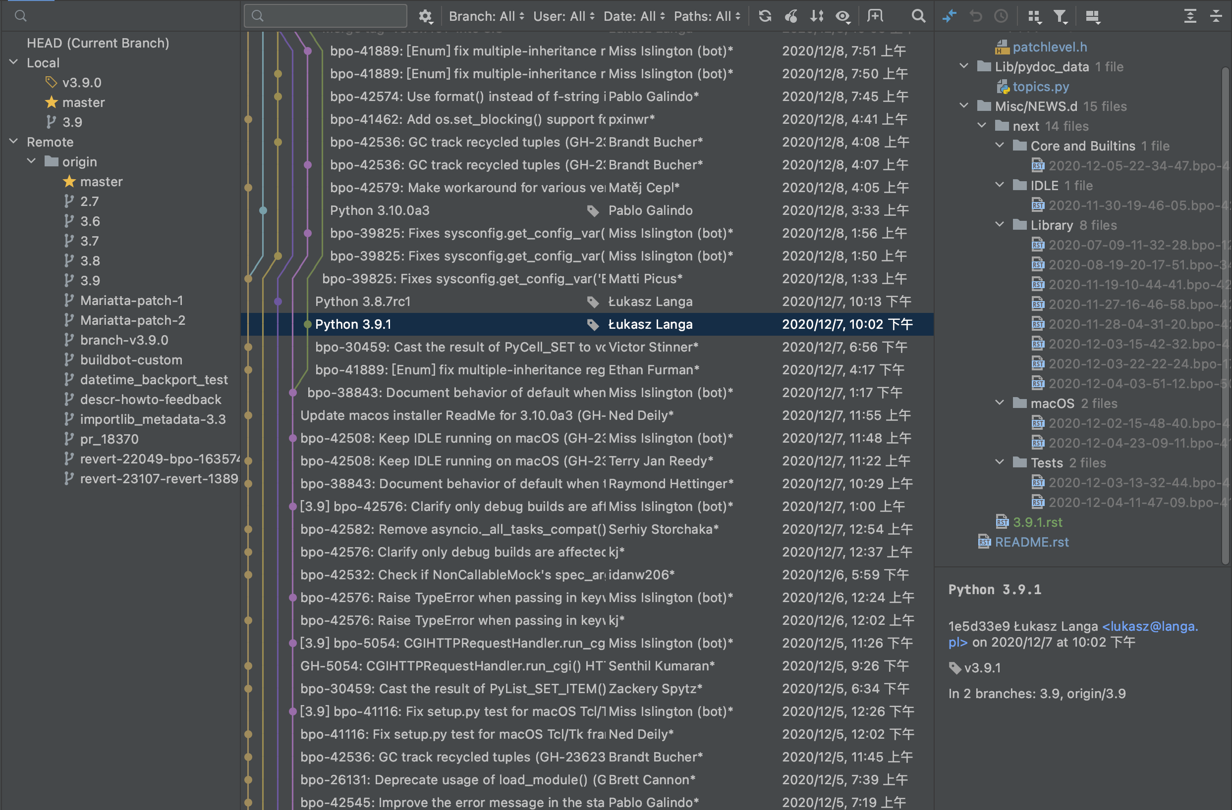1232x810 pixels.
Task: Toggle the changes filter funnel icon
Action: point(1060,16)
